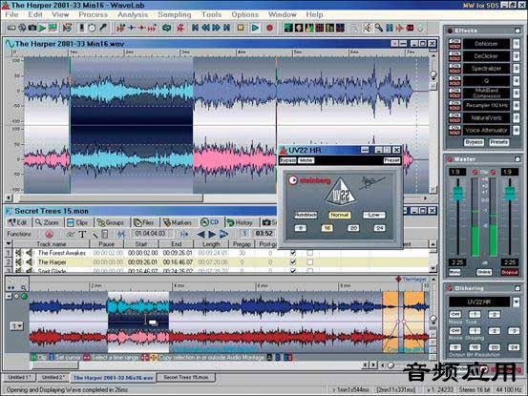Open the CD track list header dropdown arrow
This screenshot has width=528, height=396.
coord(9,243)
